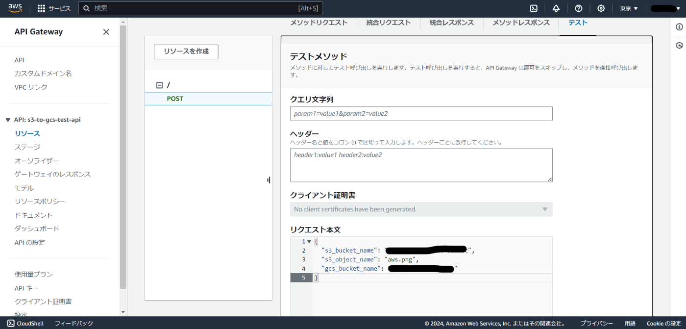Open オーソライザー in sidebar
This screenshot has height=329, width=686.
click(x=36, y=161)
